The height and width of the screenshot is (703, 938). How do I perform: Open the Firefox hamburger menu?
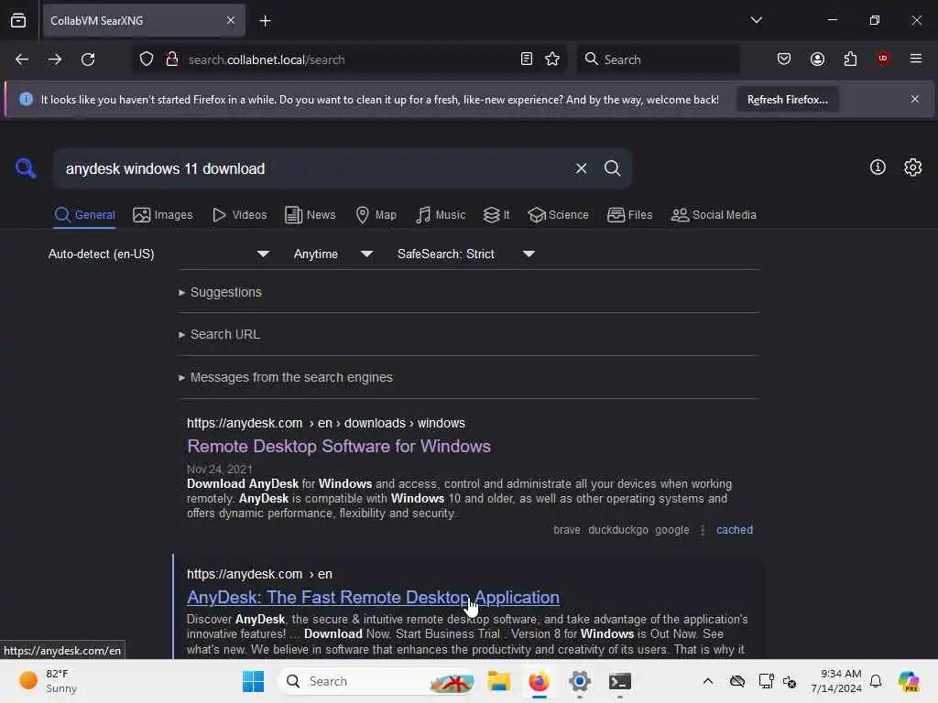916,59
